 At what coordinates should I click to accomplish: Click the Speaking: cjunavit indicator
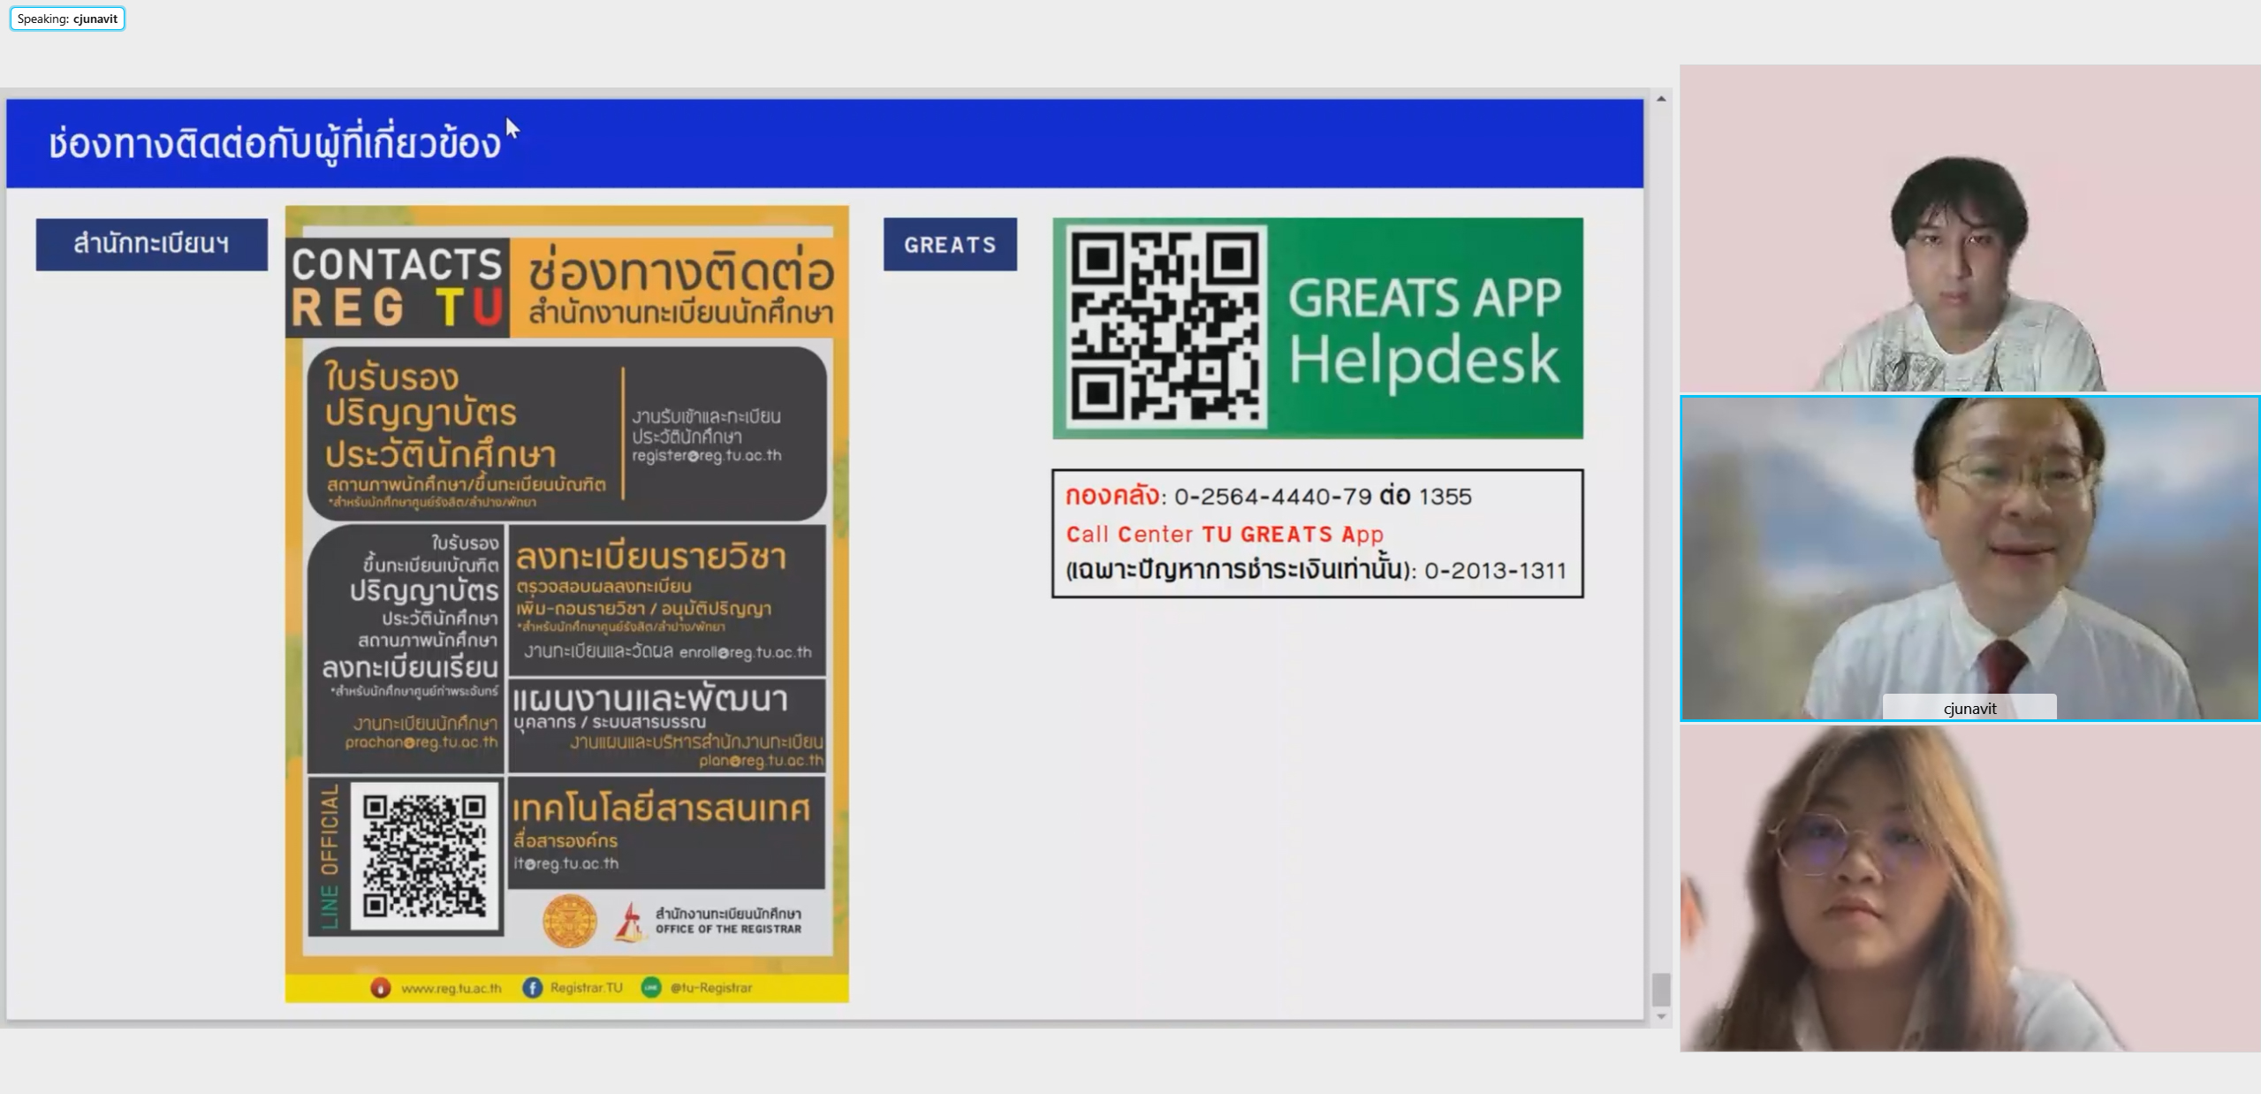(x=67, y=19)
